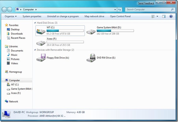
Task: Select the Game System 64bit (D:) drive icon
Action: [x=91, y=32]
